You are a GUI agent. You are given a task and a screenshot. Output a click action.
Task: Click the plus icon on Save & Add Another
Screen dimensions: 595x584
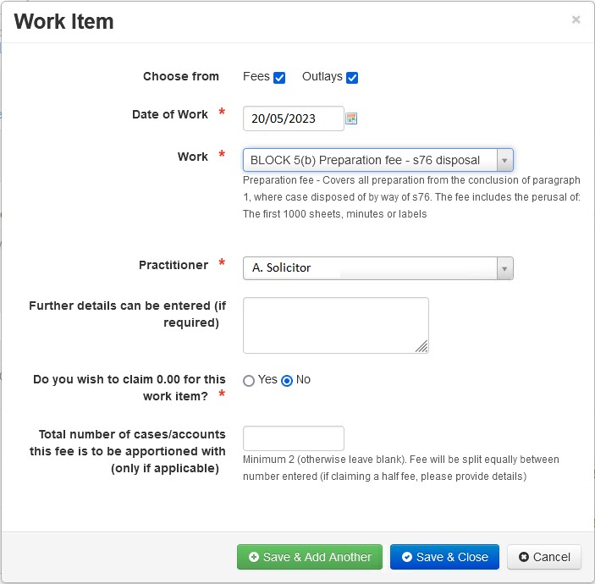[253, 557]
